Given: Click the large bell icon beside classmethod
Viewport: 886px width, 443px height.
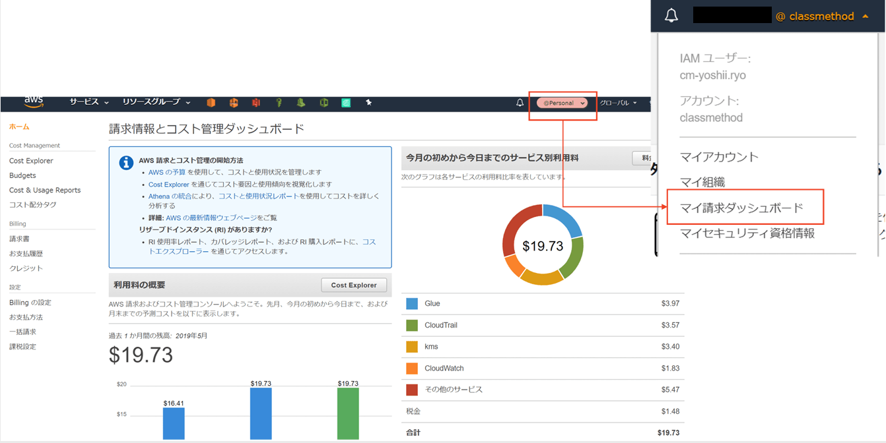Looking at the screenshot, I should coord(671,16).
